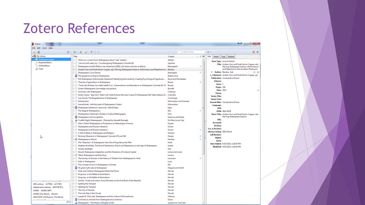Expand the 'Theories of generation in Shakespeare' item
The image size is (365, 205).
74,82
